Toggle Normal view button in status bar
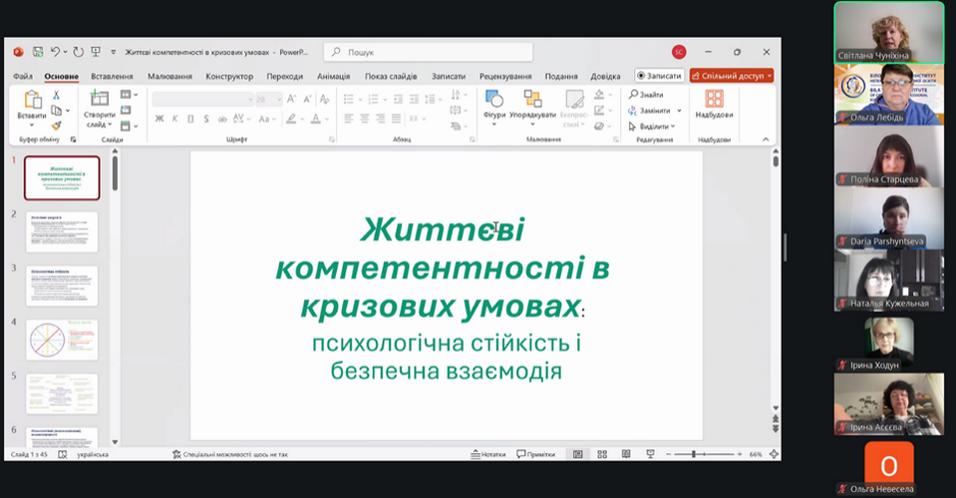Screen dimensions: 956x498 click(x=577, y=454)
